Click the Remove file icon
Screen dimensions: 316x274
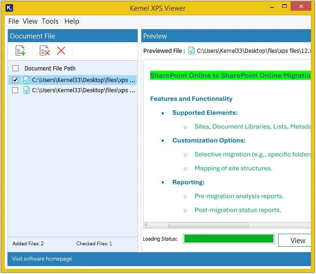[45, 51]
